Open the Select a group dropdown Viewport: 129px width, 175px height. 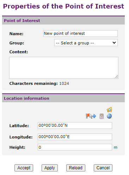tap(86, 43)
